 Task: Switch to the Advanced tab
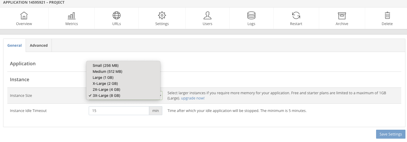(39, 45)
